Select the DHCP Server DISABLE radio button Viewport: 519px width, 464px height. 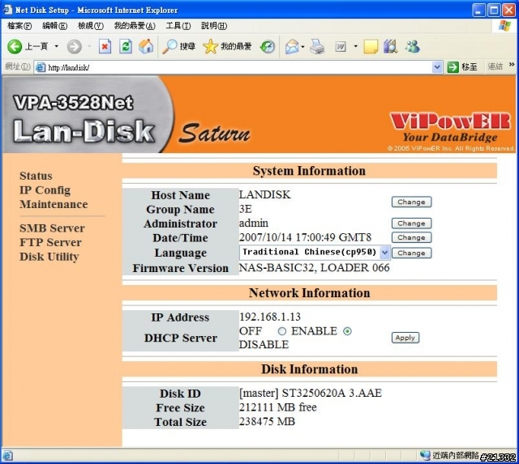[347, 331]
